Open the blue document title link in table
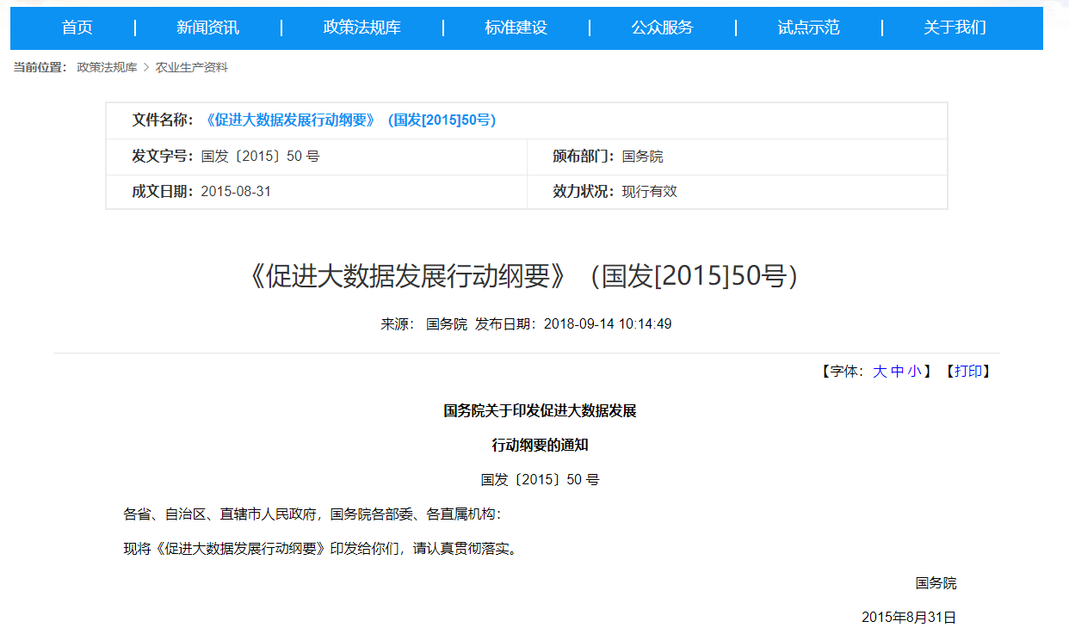 (349, 120)
